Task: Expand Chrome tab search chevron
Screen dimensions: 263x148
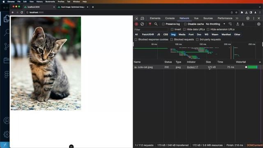Action: [260, 7]
